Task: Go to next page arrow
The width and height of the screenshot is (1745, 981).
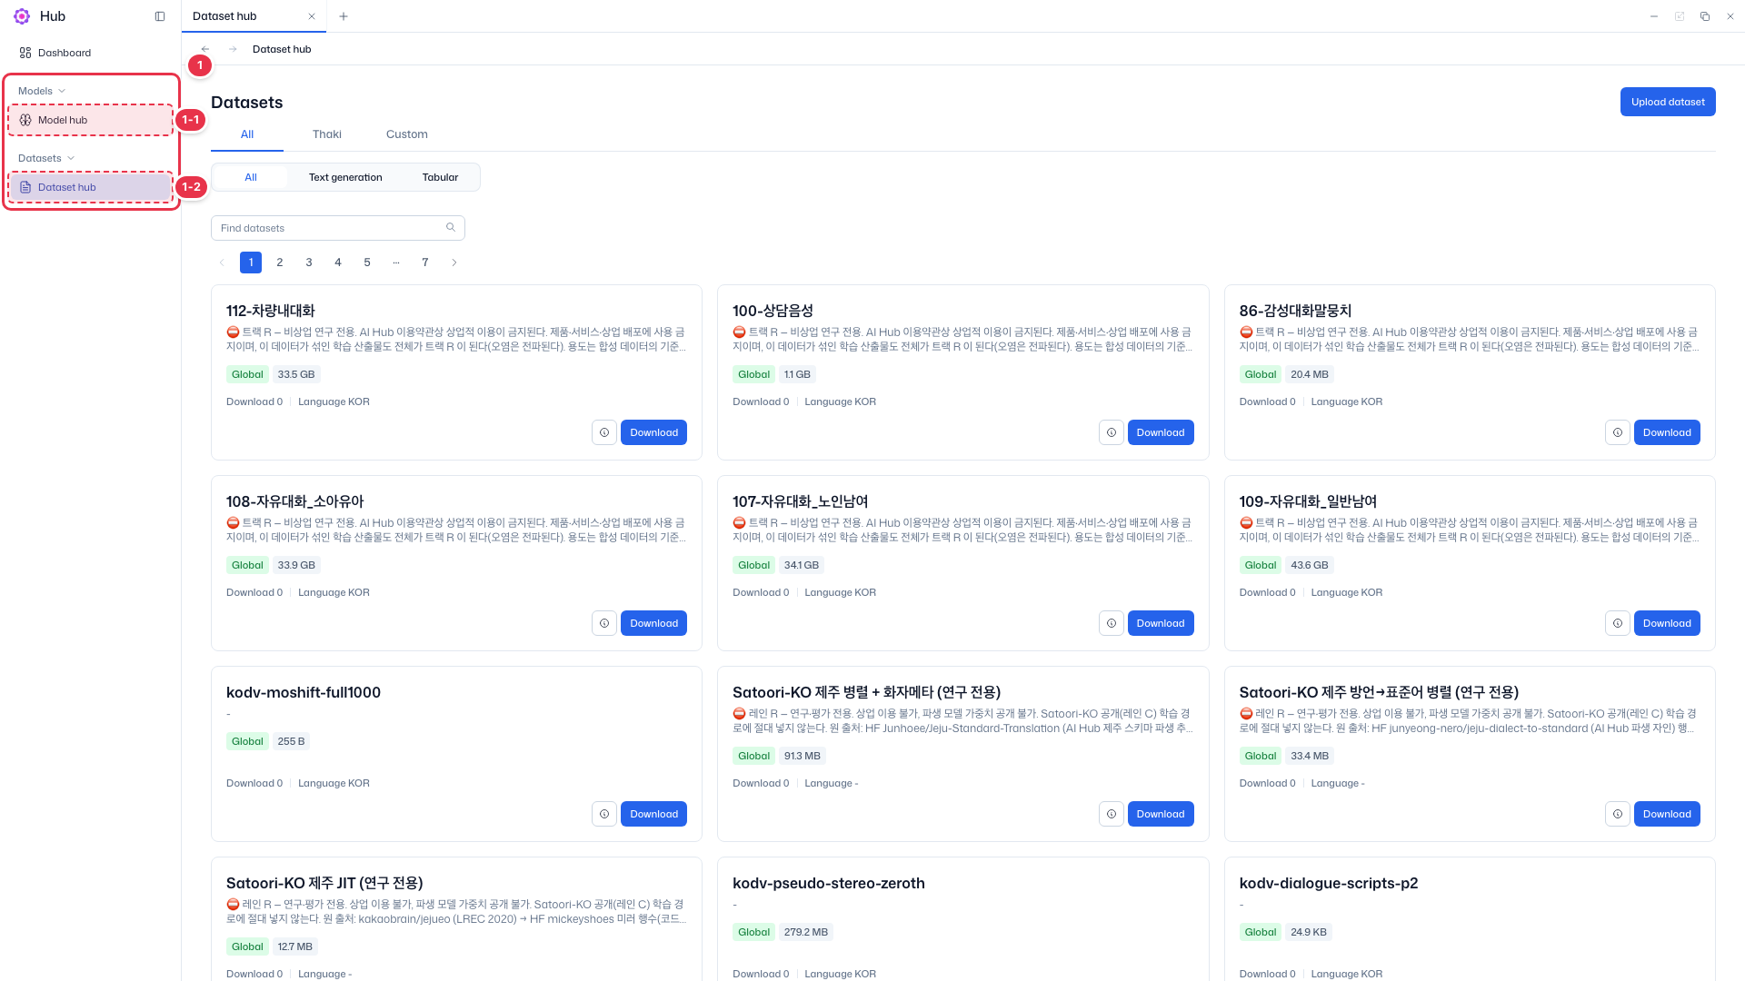Action: (454, 263)
